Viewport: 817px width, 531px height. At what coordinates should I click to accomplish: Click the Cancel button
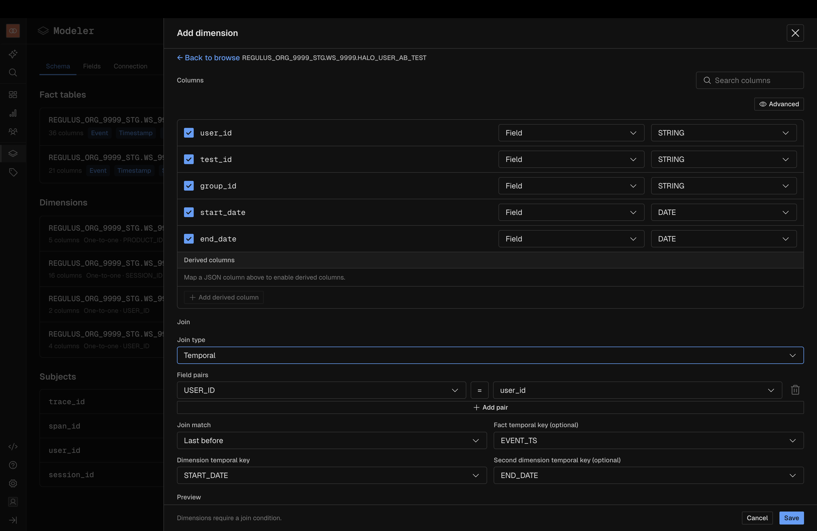coord(757,518)
